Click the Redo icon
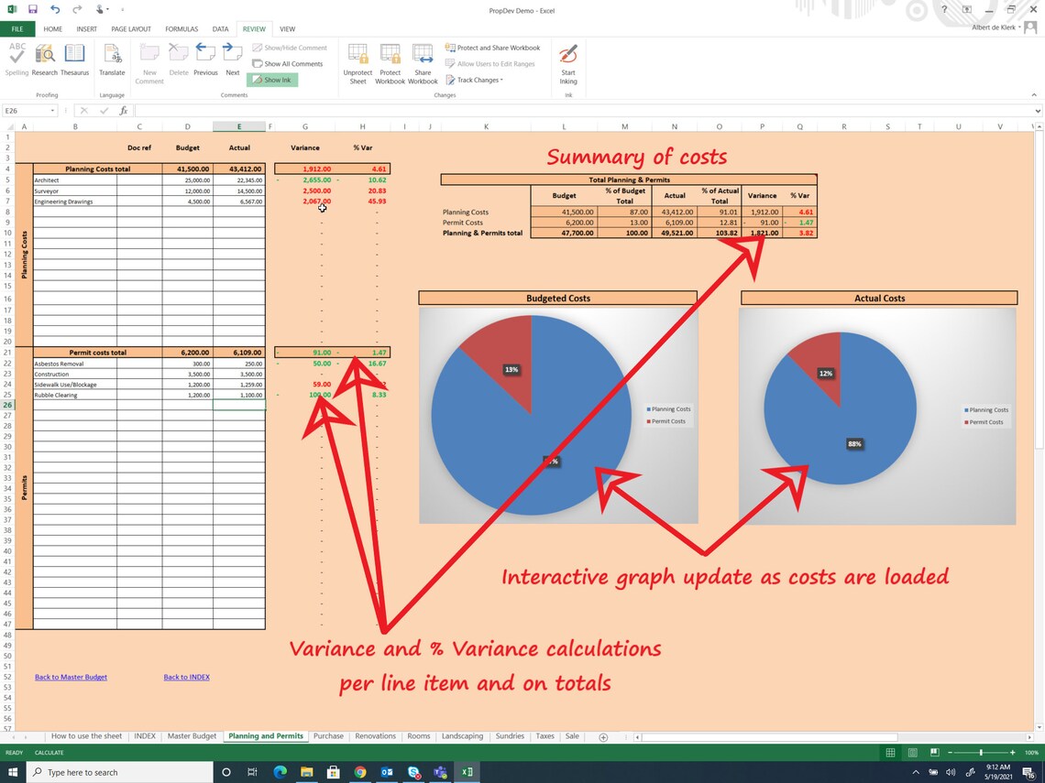This screenshot has height=783, width=1045. point(77,9)
